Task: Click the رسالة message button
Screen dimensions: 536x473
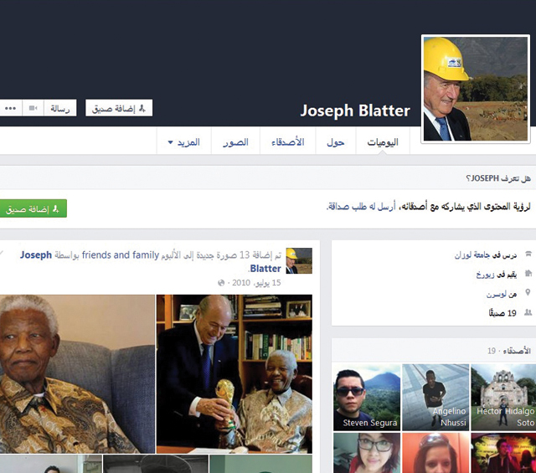Action: point(60,108)
